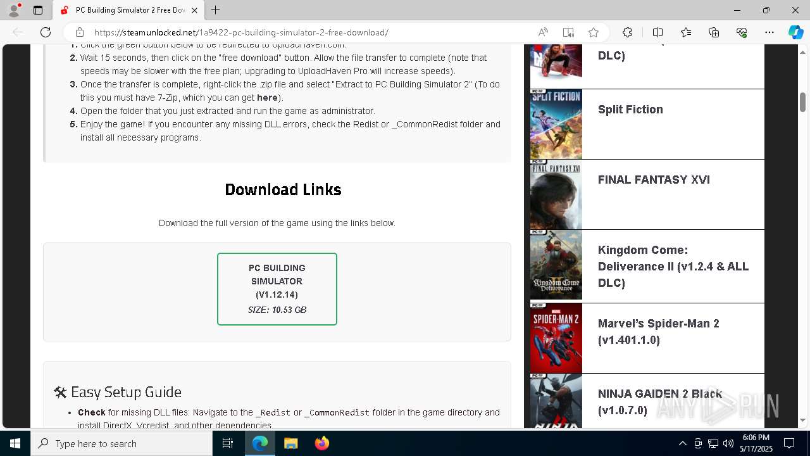
Task: Open the Split Fiction title link
Action: pos(630,110)
